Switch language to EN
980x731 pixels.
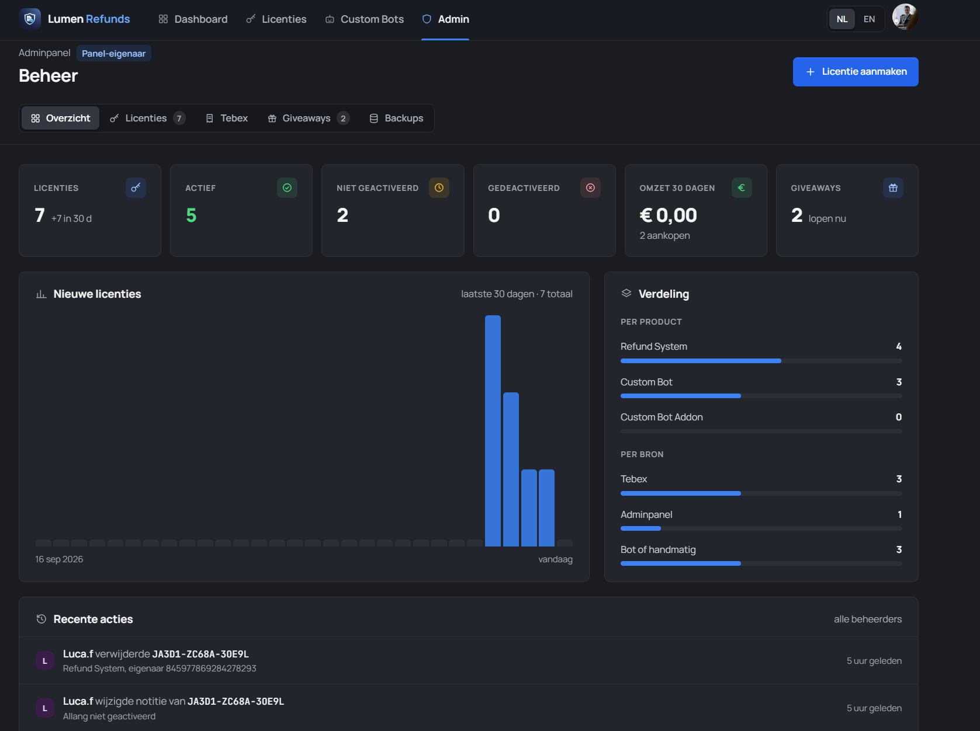click(870, 19)
